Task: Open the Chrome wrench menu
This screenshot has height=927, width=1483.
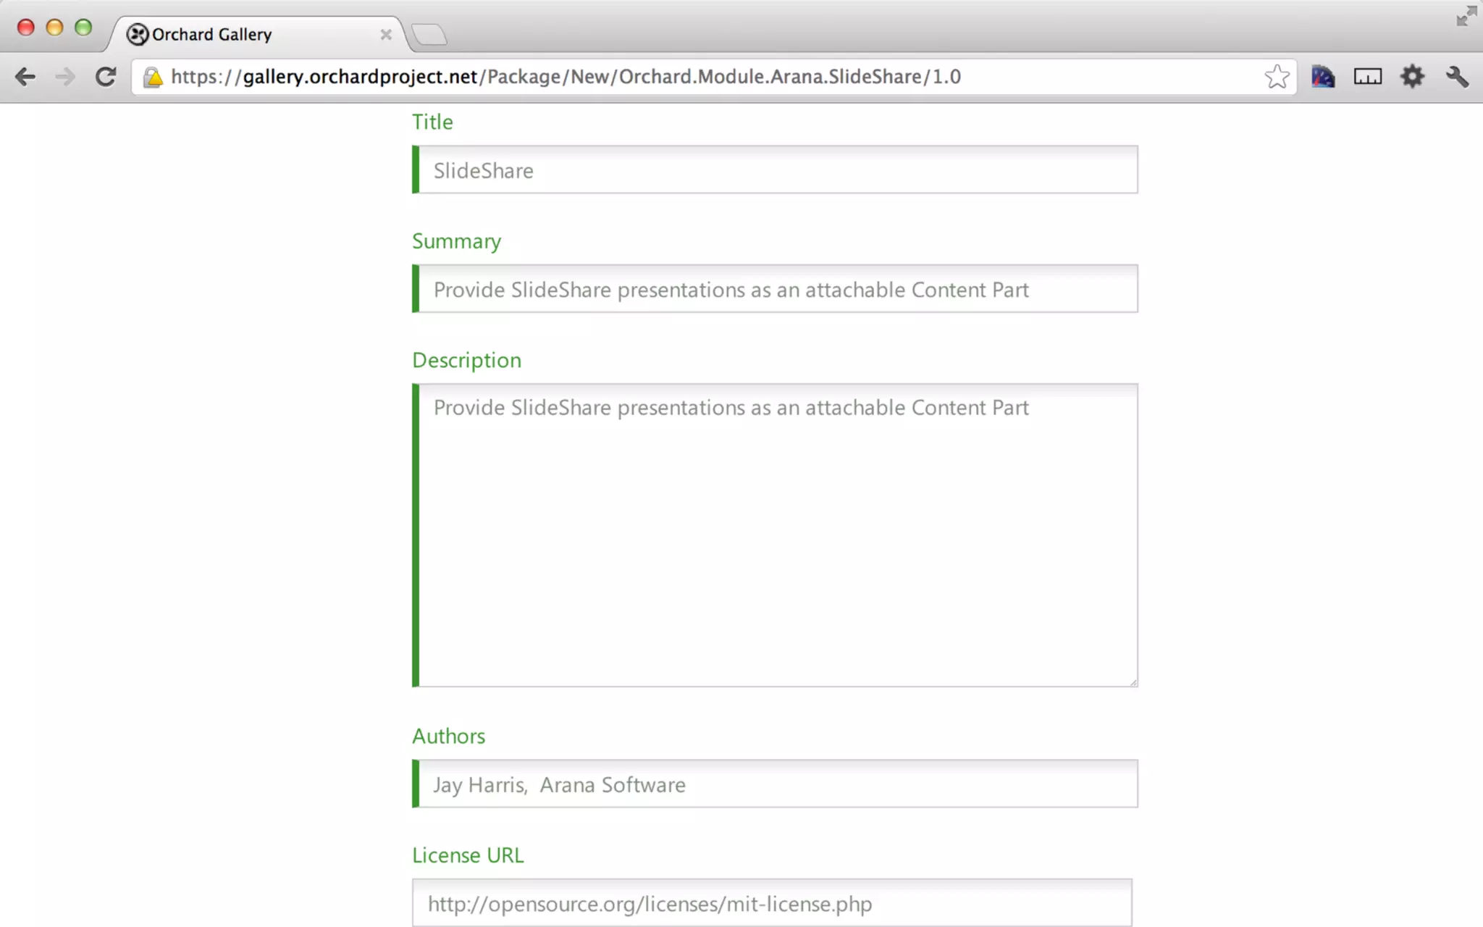Action: [x=1457, y=77]
